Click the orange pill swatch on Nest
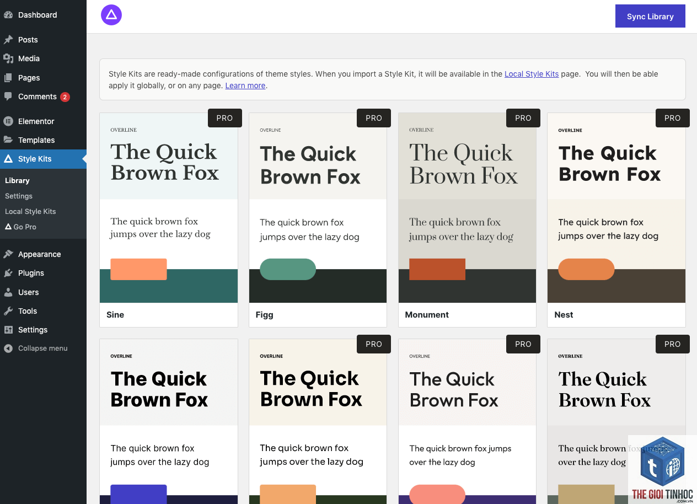Screen dimensions: 697x504 coord(586,269)
